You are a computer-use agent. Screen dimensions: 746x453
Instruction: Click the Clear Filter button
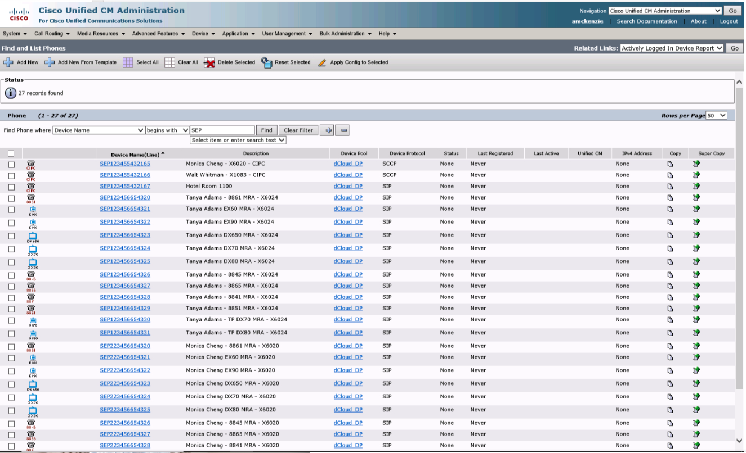[298, 130]
